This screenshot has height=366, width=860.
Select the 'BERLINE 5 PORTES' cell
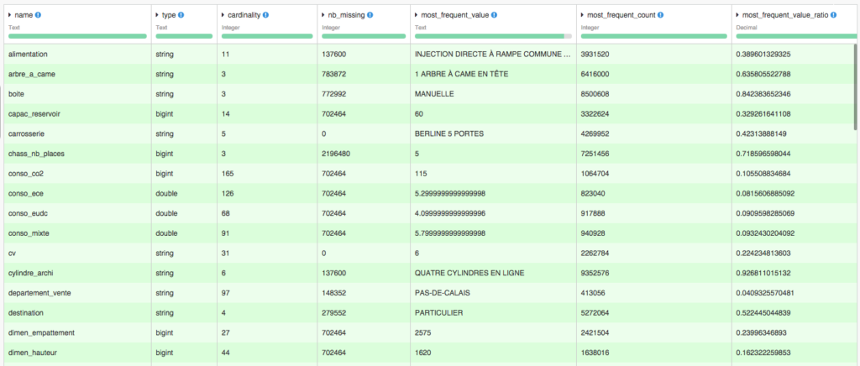pyautogui.click(x=448, y=133)
